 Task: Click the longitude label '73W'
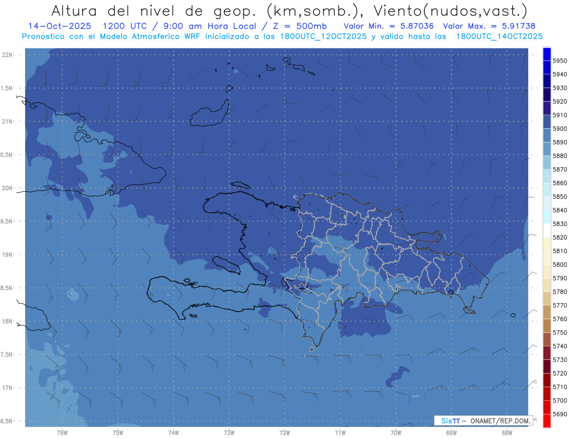coord(229,433)
